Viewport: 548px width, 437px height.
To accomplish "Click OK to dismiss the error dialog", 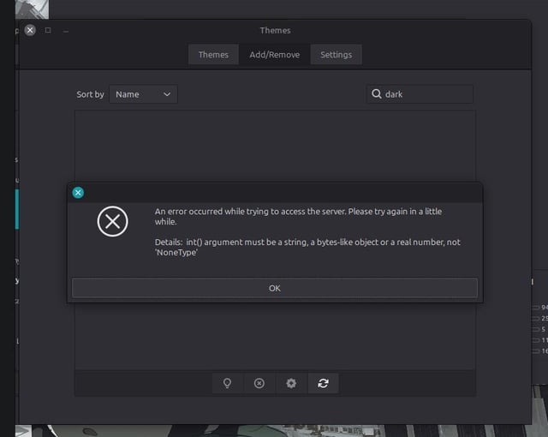I will [x=274, y=288].
